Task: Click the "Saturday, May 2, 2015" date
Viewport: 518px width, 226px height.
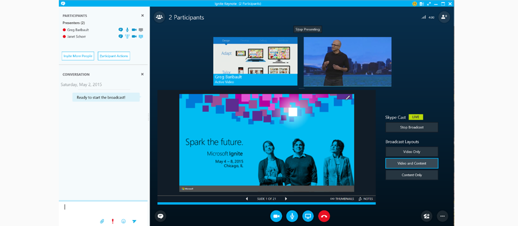Action: pyautogui.click(x=81, y=84)
